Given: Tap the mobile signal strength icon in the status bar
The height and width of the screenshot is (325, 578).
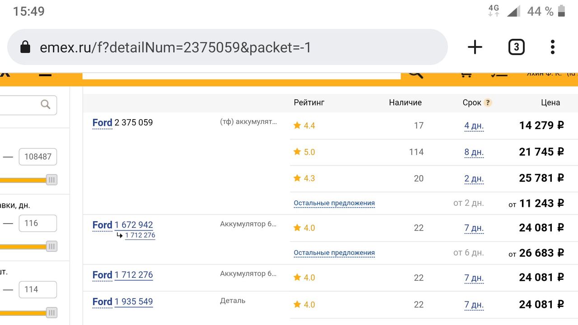Looking at the screenshot, I should coord(513,11).
